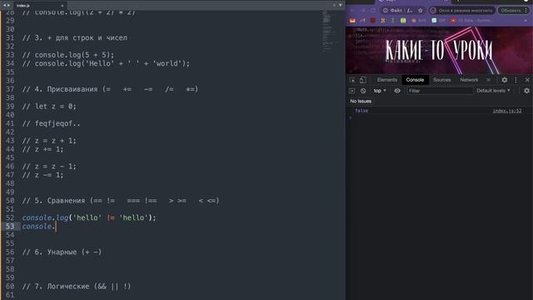533x300 pixels.
Task: Switch to the Elements tab
Action: tap(386, 80)
